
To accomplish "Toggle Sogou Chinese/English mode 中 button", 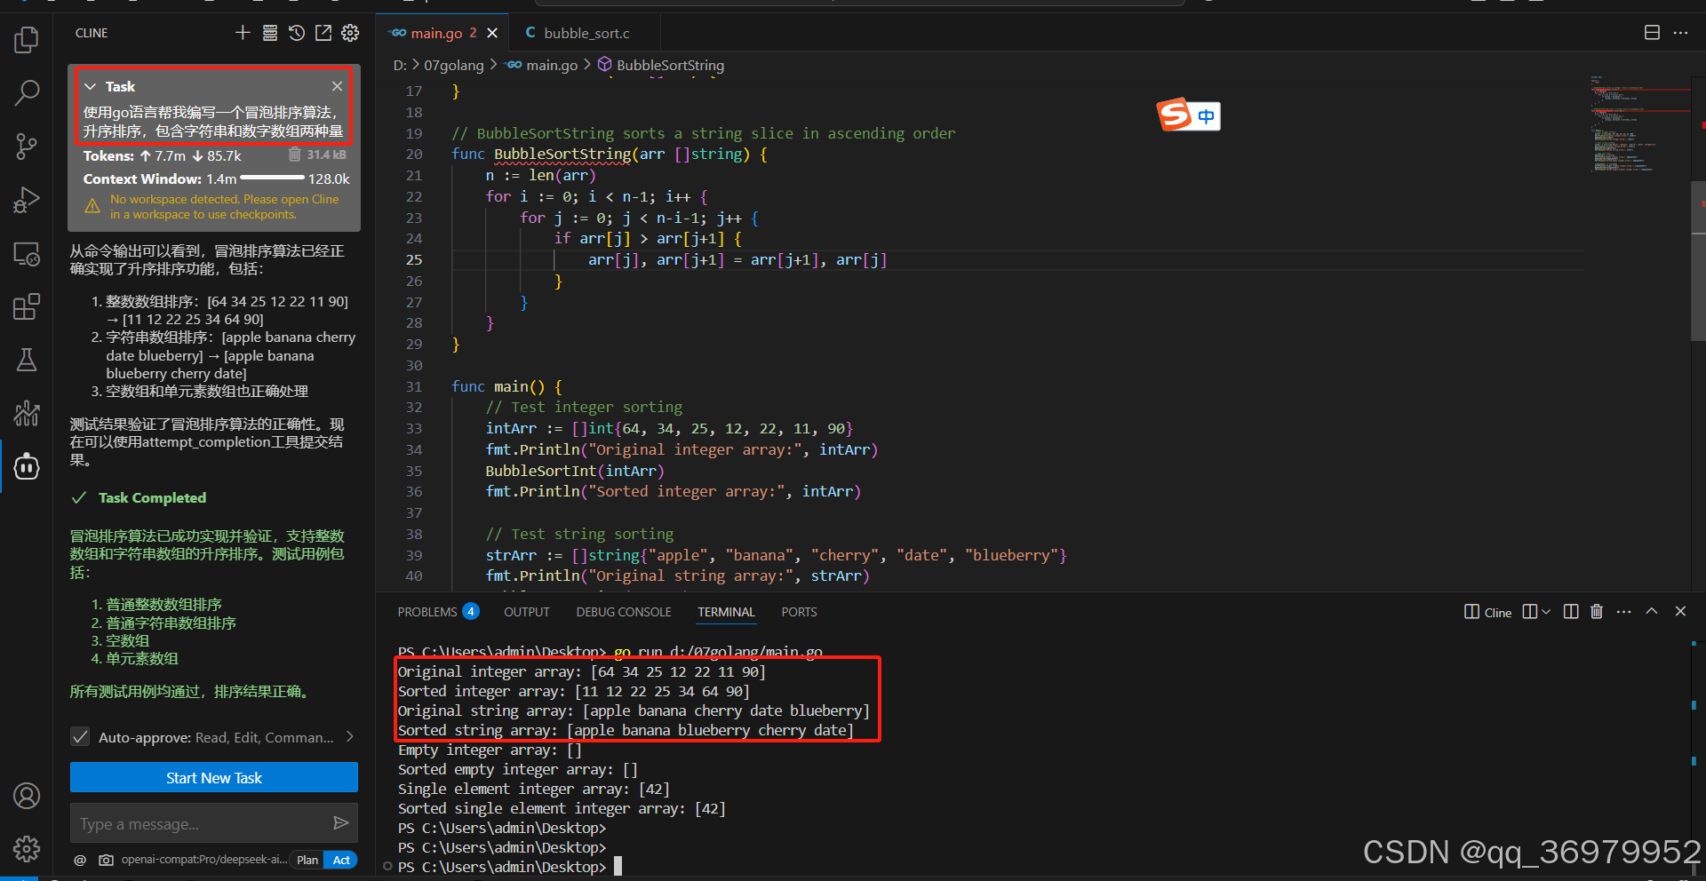I will coord(1207,116).
